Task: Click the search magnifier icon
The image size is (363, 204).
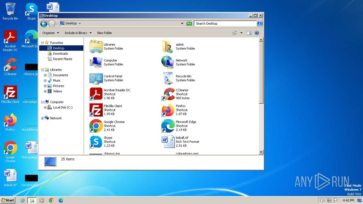Action: 259,24
